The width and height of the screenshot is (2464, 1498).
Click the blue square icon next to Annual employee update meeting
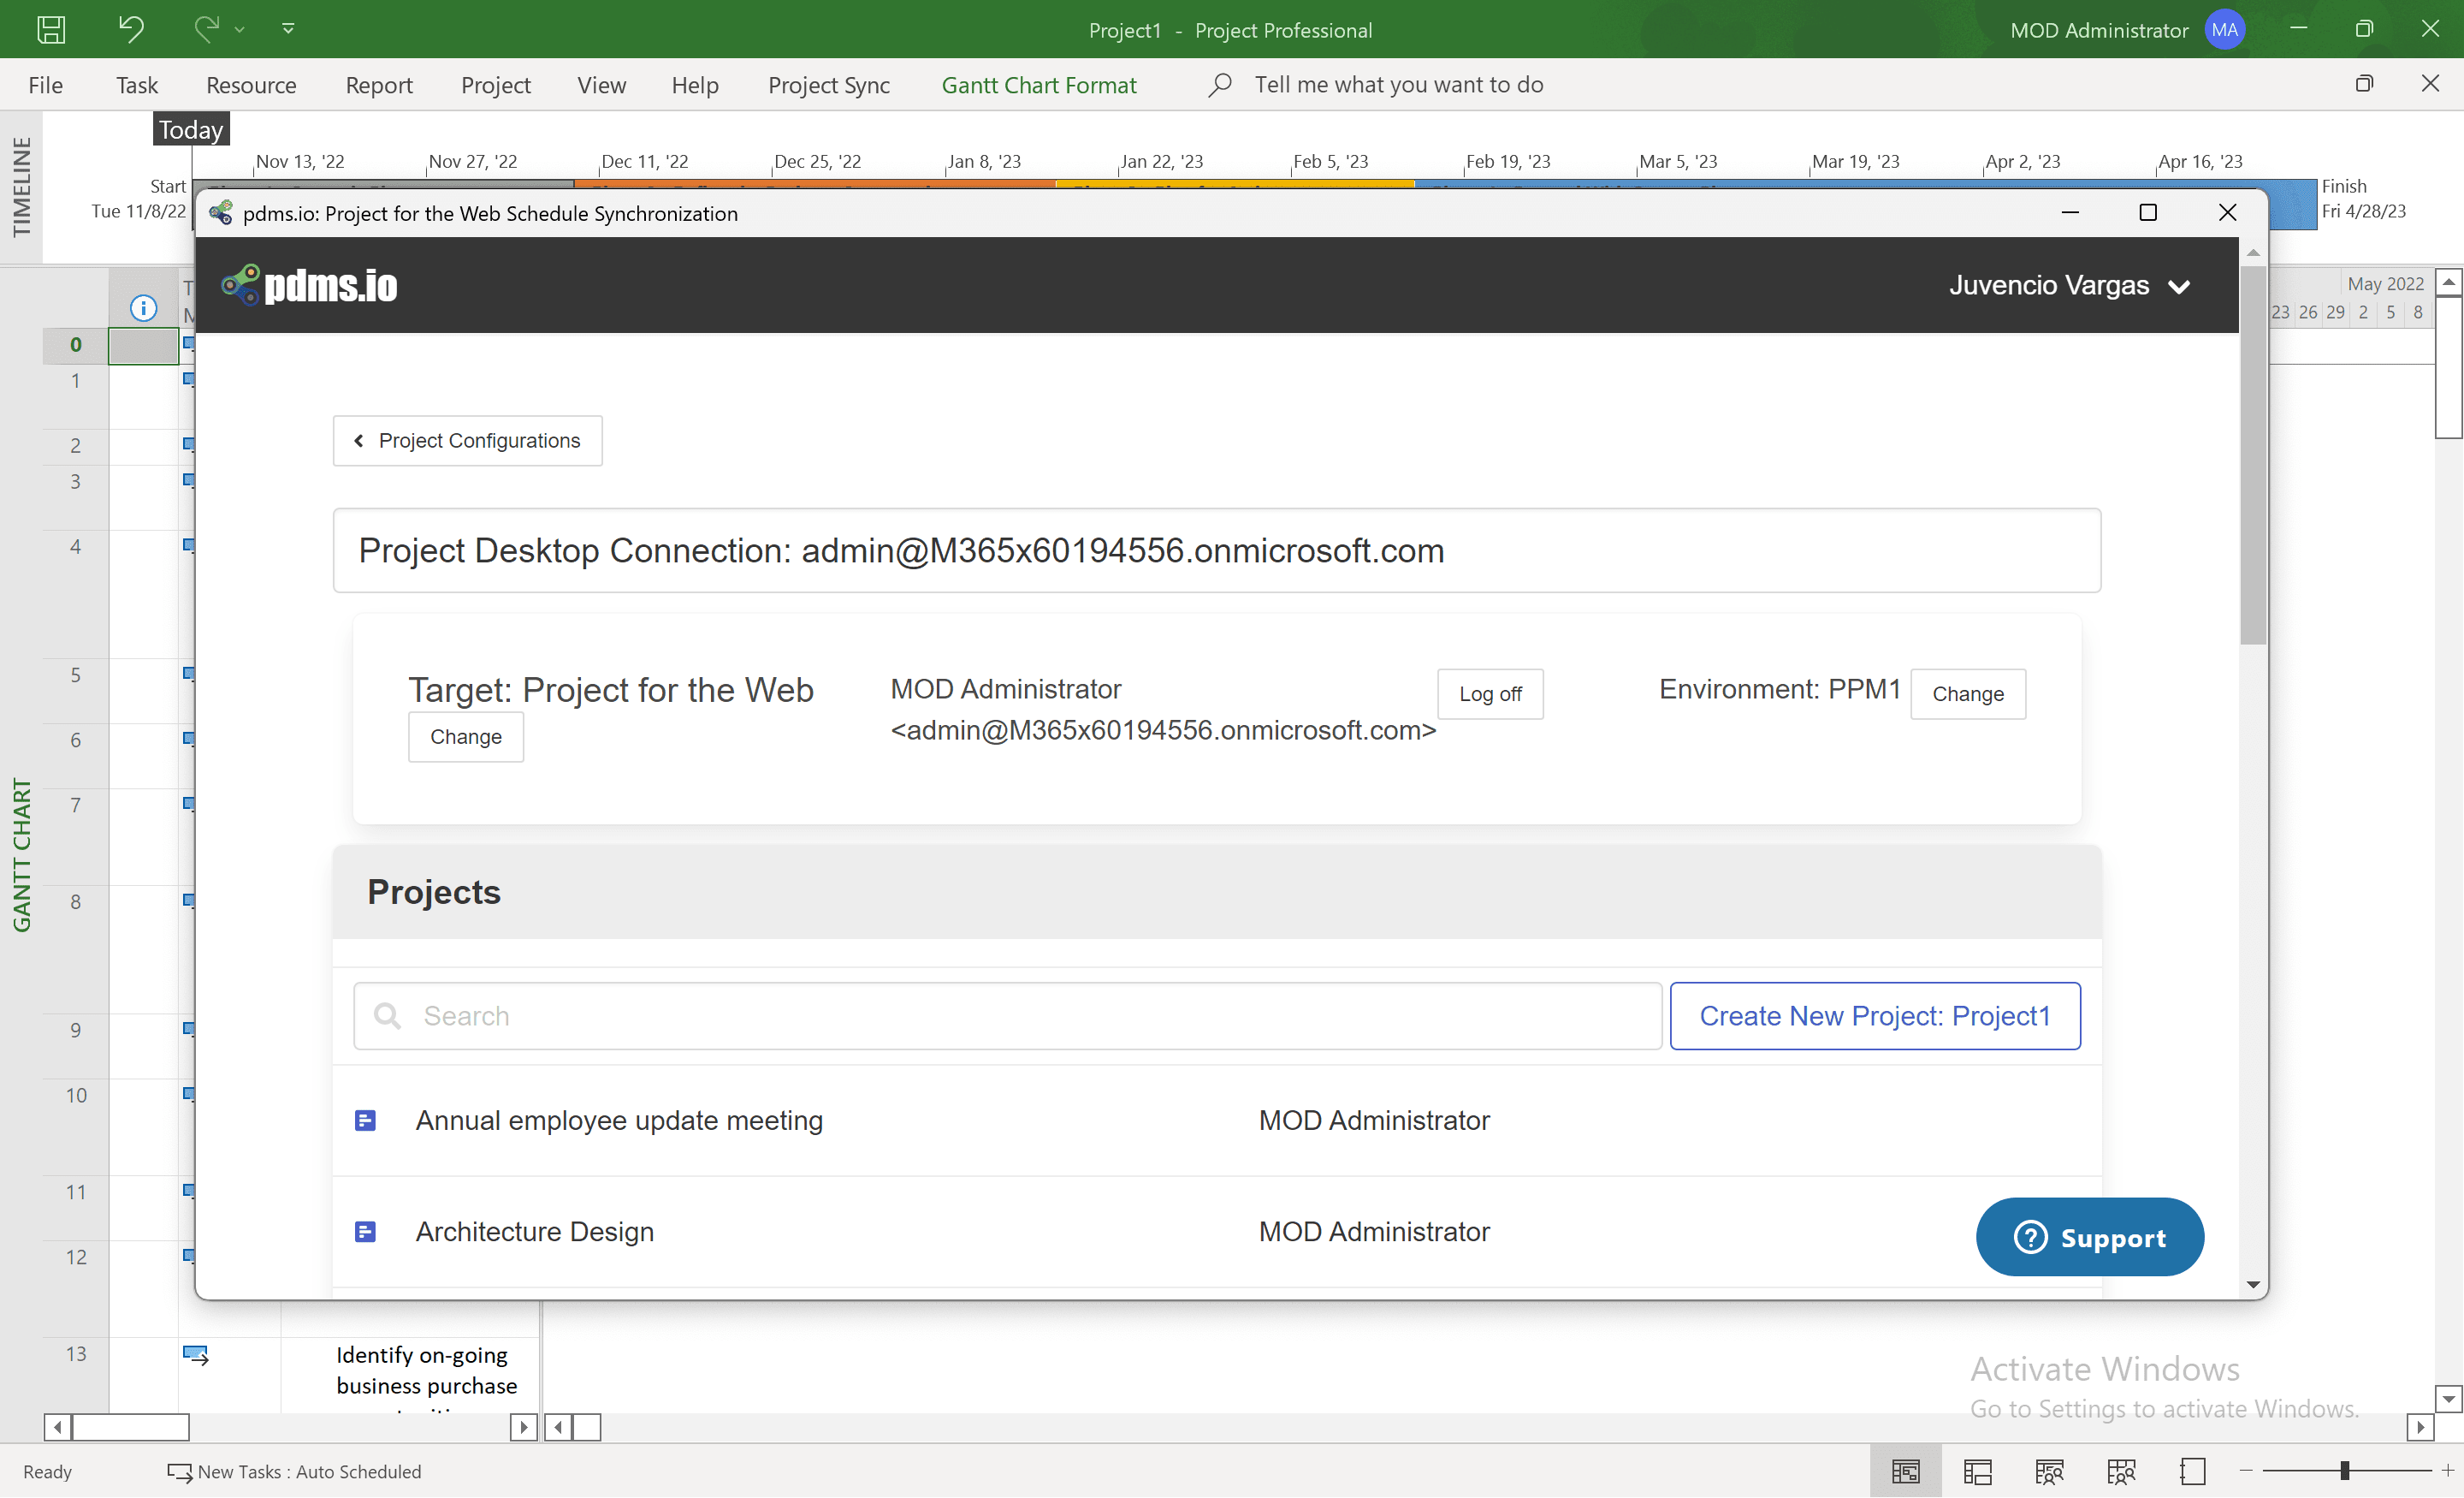(364, 1120)
